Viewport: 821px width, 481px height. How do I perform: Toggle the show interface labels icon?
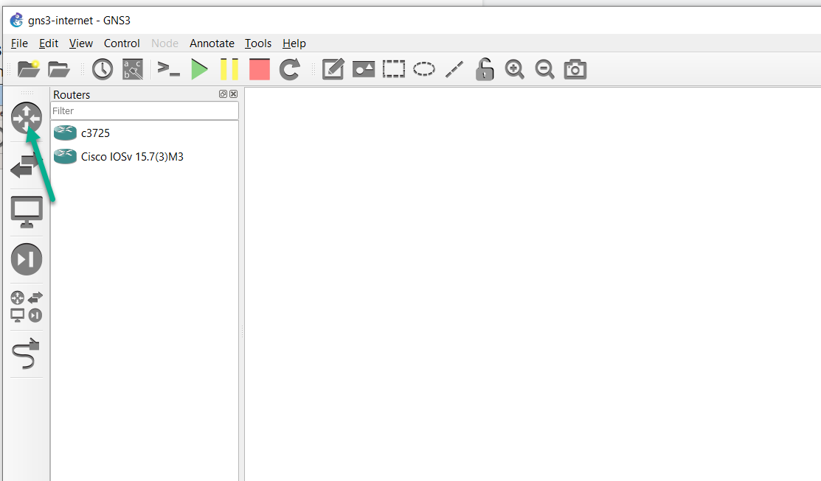pos(133,69)
